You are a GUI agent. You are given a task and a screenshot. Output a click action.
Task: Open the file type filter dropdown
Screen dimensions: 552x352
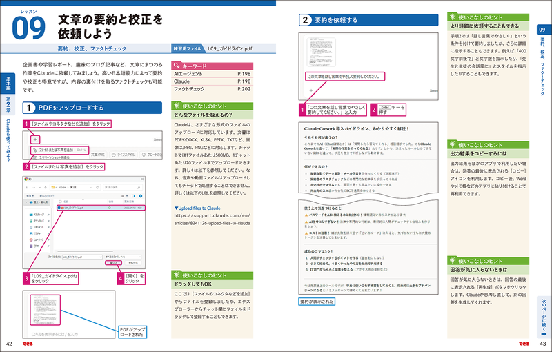(124, 257)
